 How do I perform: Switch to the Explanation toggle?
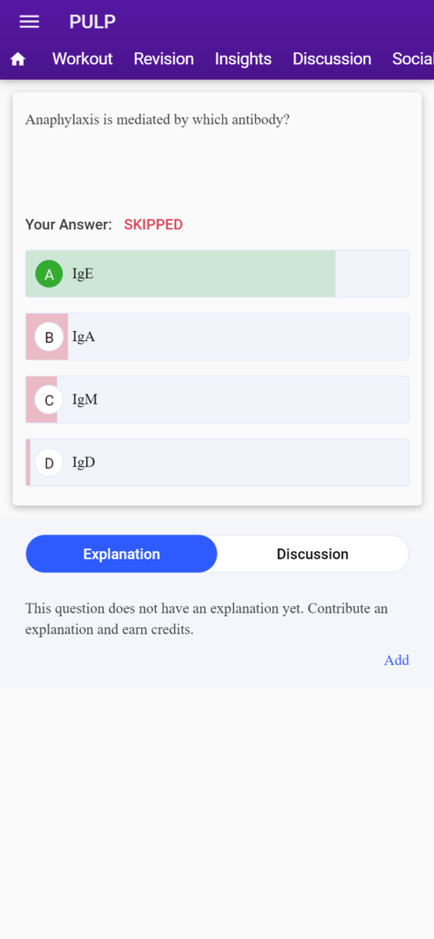click(x=122, y=554)
